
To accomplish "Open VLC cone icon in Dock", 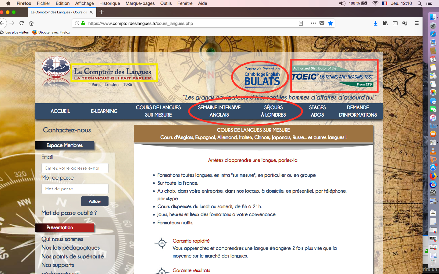I will click(433, 151).
